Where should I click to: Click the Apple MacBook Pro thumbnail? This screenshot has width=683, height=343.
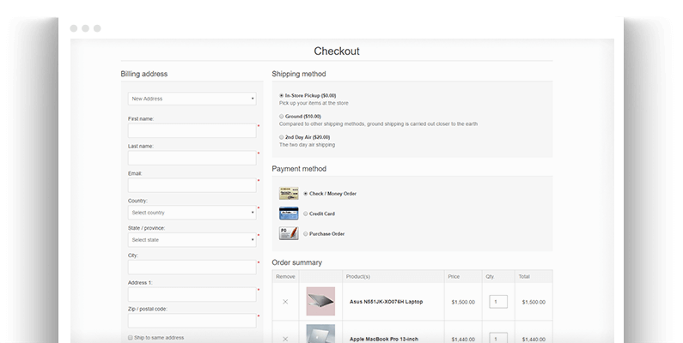320,334
